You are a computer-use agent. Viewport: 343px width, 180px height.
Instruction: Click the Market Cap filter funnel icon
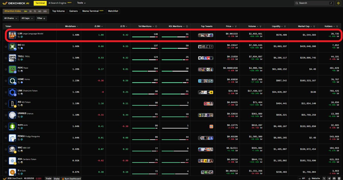(x=314, y=26)
